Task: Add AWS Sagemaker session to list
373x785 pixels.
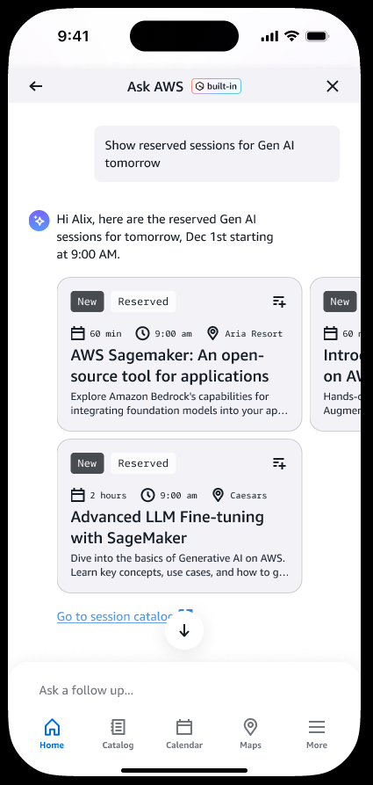Action: pos(279,302)
